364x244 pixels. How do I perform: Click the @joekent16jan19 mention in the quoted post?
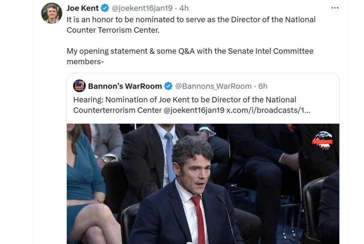click(x=193, y=110)
